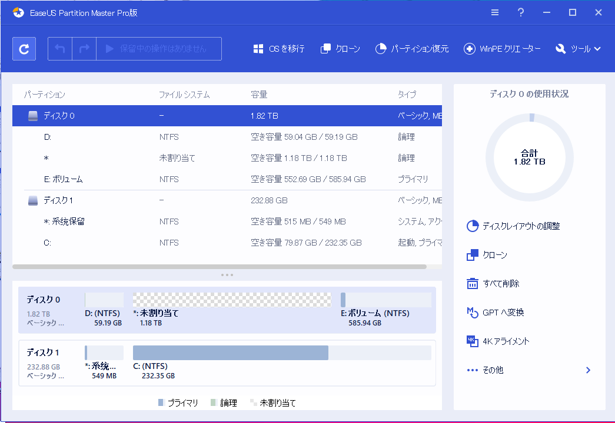Viewport: 615px width, 423px height.
Task: Select the E: ボリューム row
Action: pyautogui.click(x=227, y=179)
